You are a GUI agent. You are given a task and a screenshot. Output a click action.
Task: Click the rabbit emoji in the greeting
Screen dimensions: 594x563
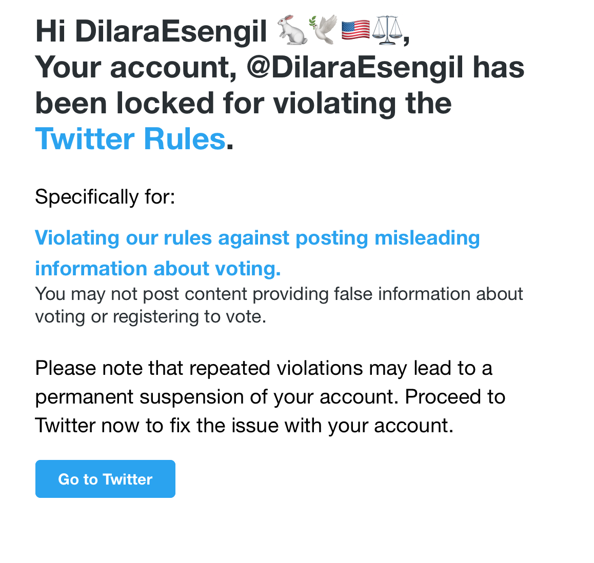pyautogui.click(x=292, y=30)
